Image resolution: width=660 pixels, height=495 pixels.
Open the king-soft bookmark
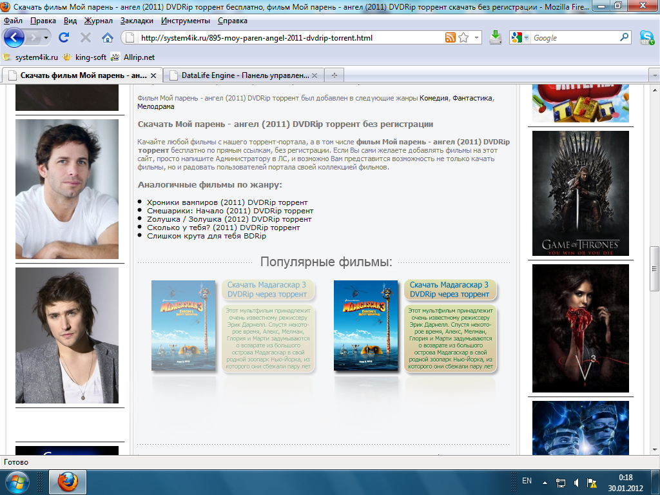[84, 57]
